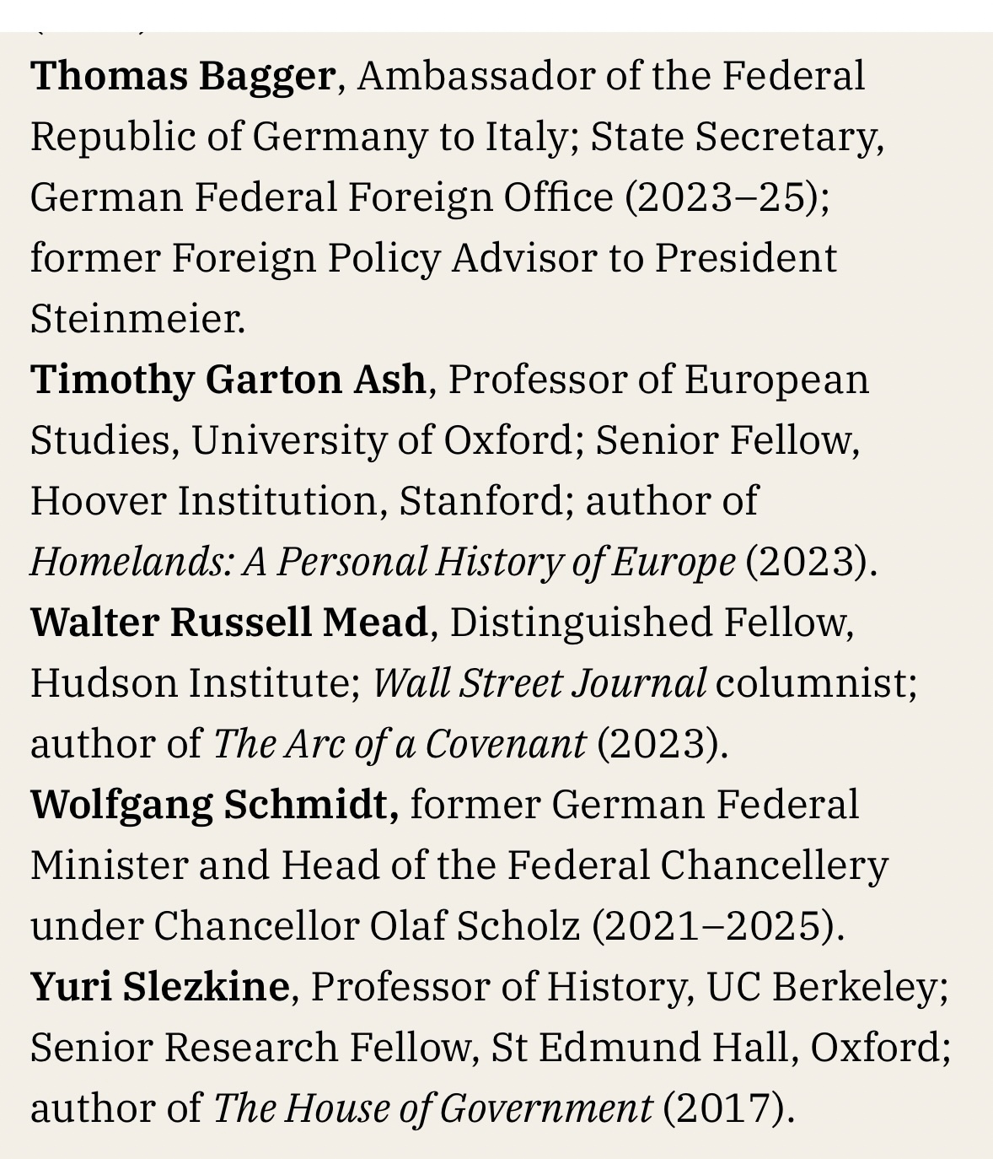Click the italic Wall Street Journal text
The height and width of the screenshot is (1159, 993).
[539, 683]
